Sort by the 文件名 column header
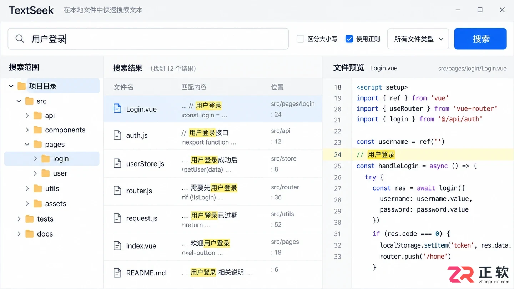The height and width of the screenshot is (289, 514). (x=124, y=87)
